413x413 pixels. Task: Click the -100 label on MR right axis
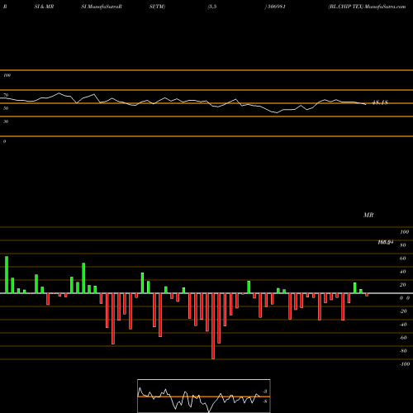coord(405,364)
